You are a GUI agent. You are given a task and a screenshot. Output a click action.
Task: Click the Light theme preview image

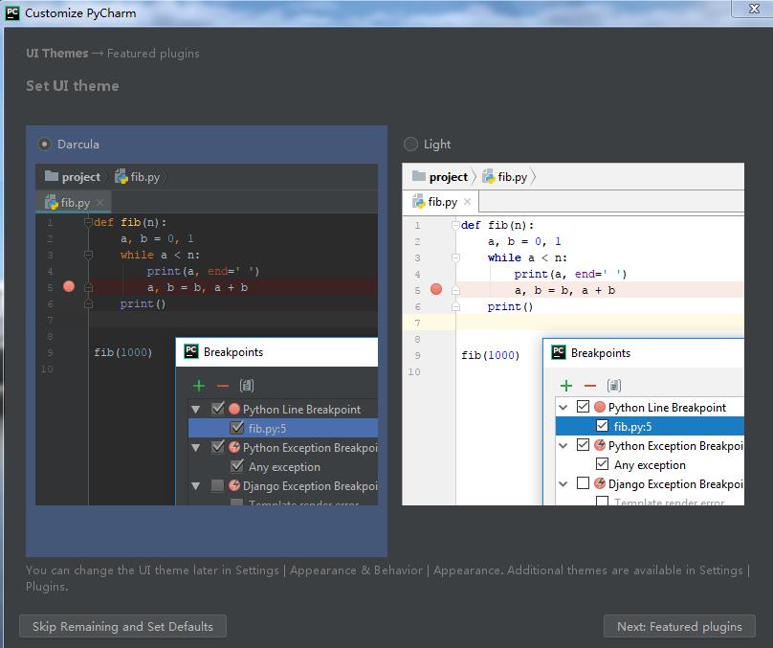pyautogui.click(x=573, y=334)
